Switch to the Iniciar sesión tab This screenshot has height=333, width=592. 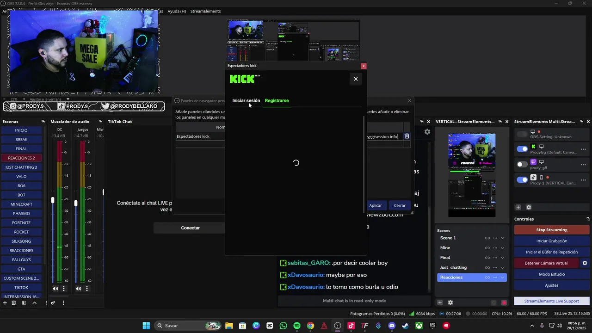pos(246,100)
